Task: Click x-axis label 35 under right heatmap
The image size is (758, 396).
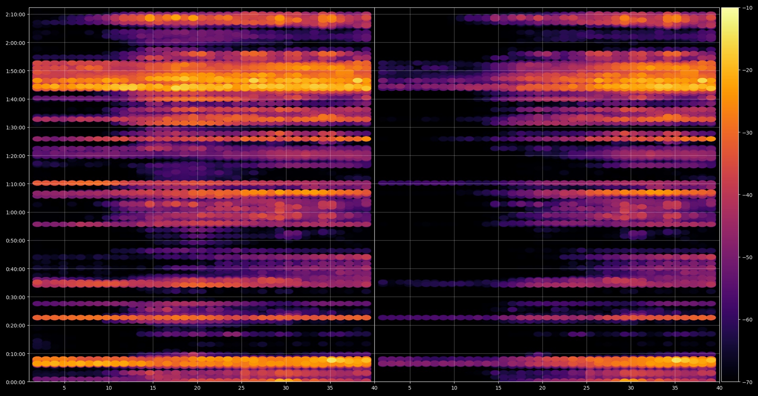Action: click(675, 388)
